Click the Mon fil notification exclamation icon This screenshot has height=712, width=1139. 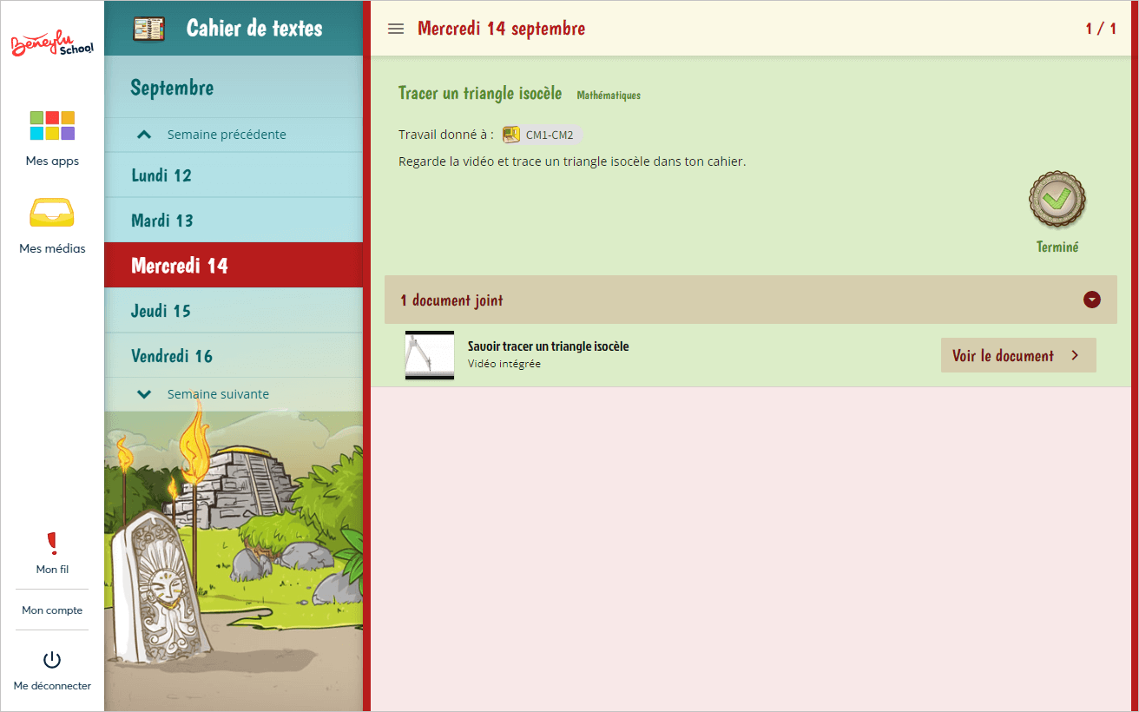pyautogui.click(x=52, y=542)
